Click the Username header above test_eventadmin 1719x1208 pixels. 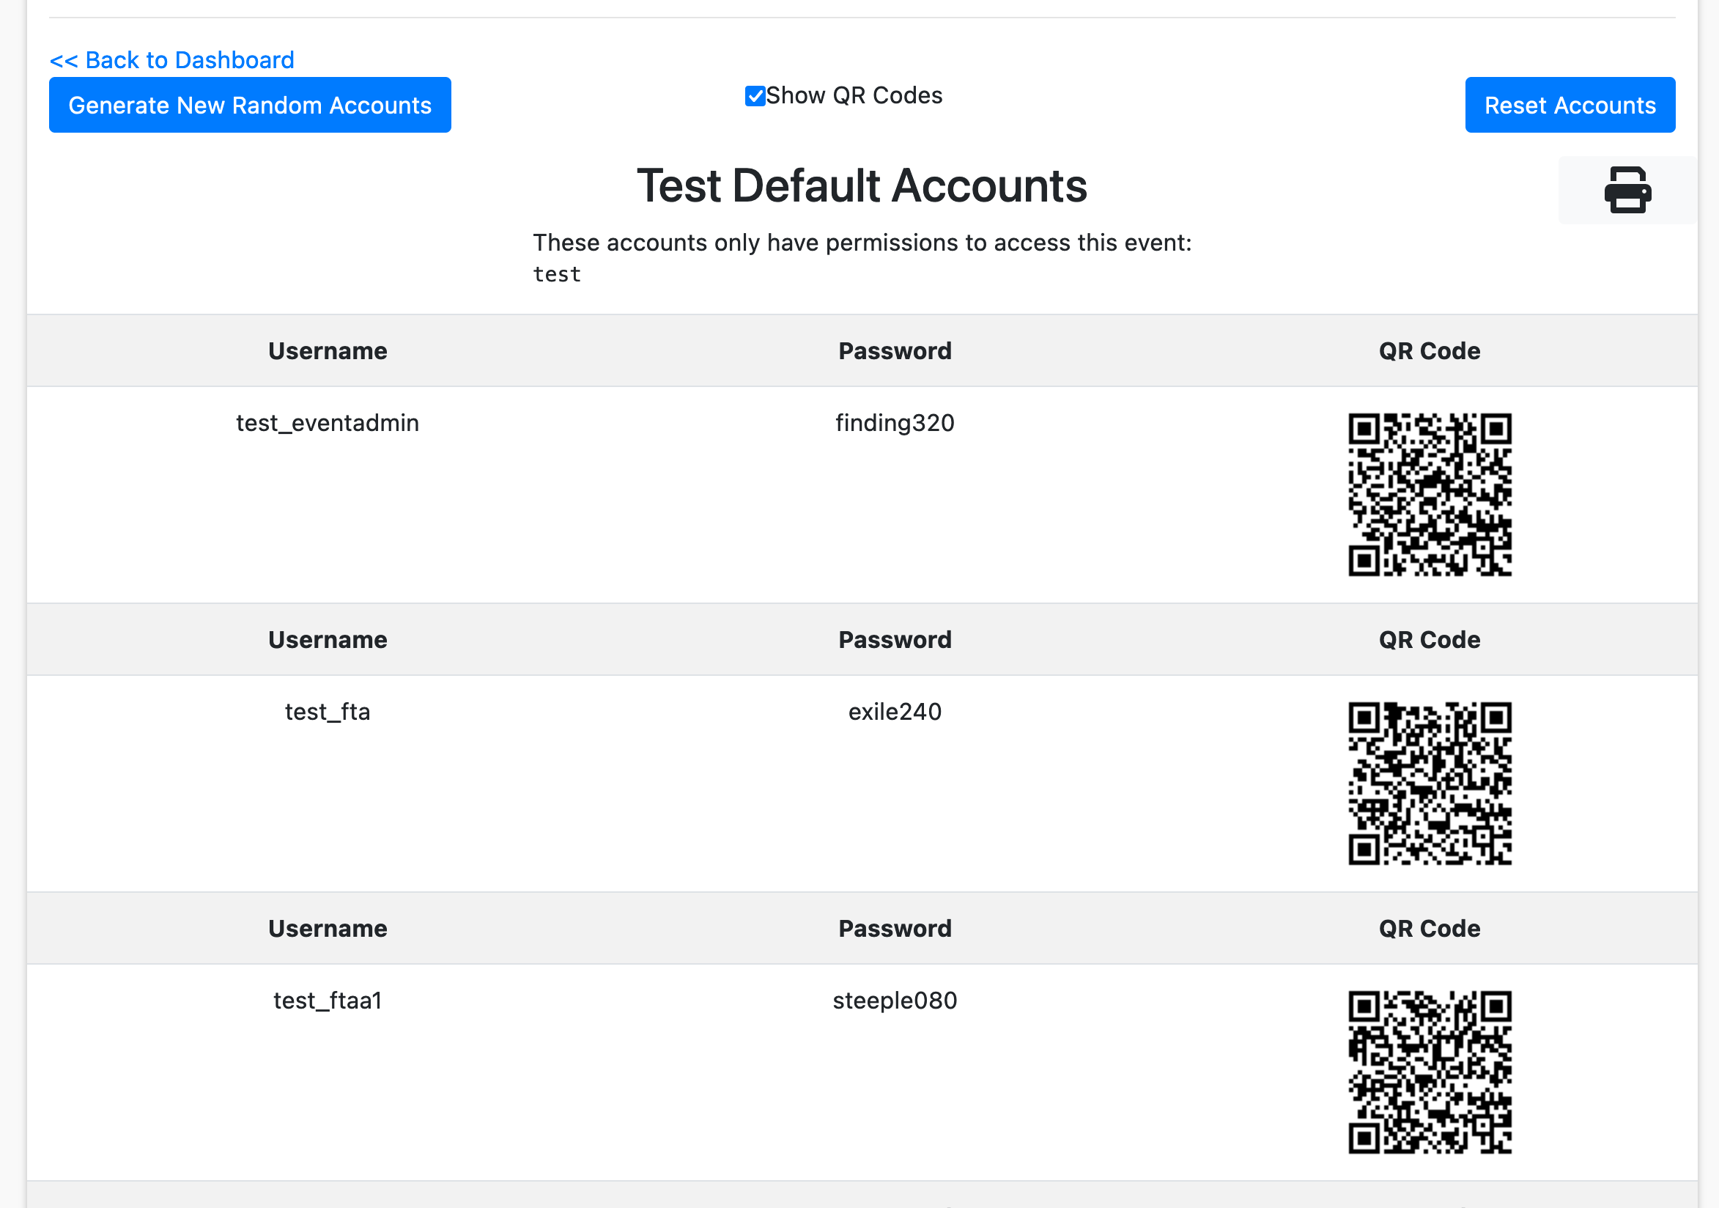click(328, 350)
